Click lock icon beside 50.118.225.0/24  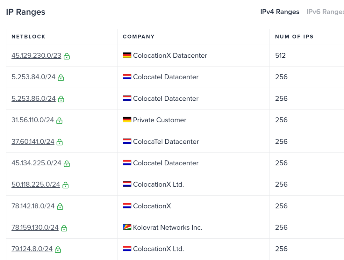click(x=65, y=185)
